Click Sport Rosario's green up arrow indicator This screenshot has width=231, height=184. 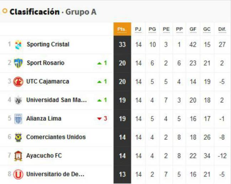point(100,63)
